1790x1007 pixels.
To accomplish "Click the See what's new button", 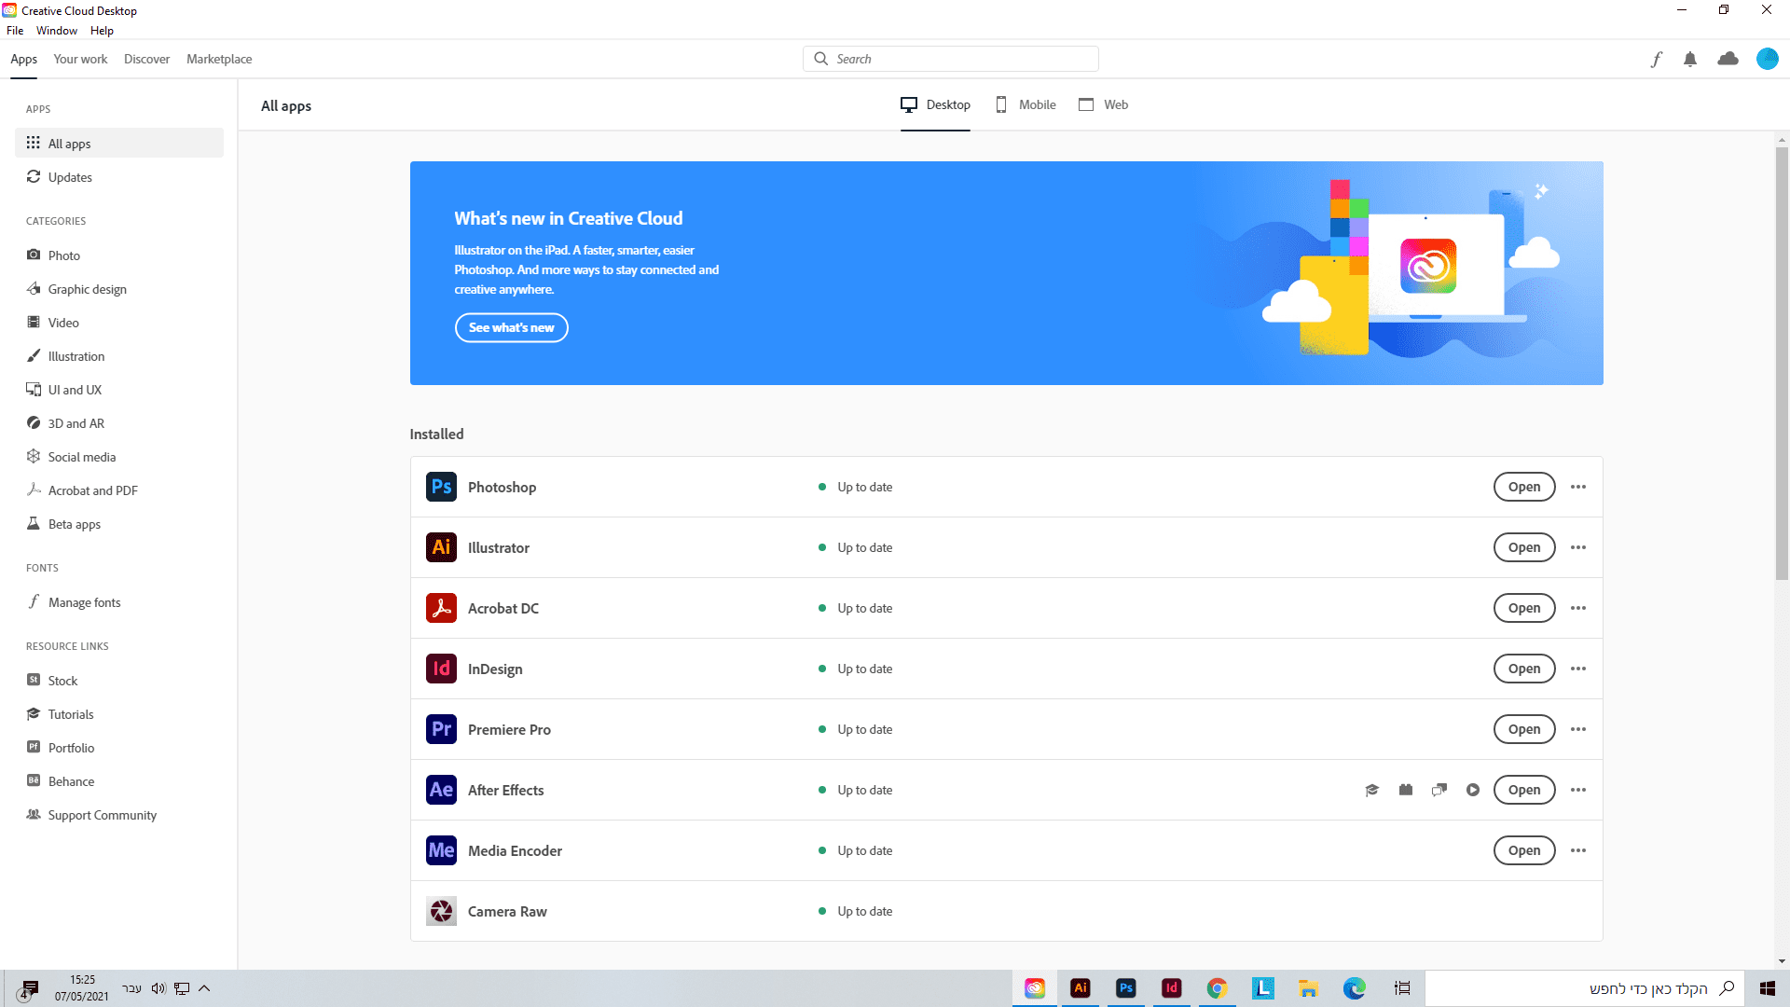I will click(x=511, y=327).
